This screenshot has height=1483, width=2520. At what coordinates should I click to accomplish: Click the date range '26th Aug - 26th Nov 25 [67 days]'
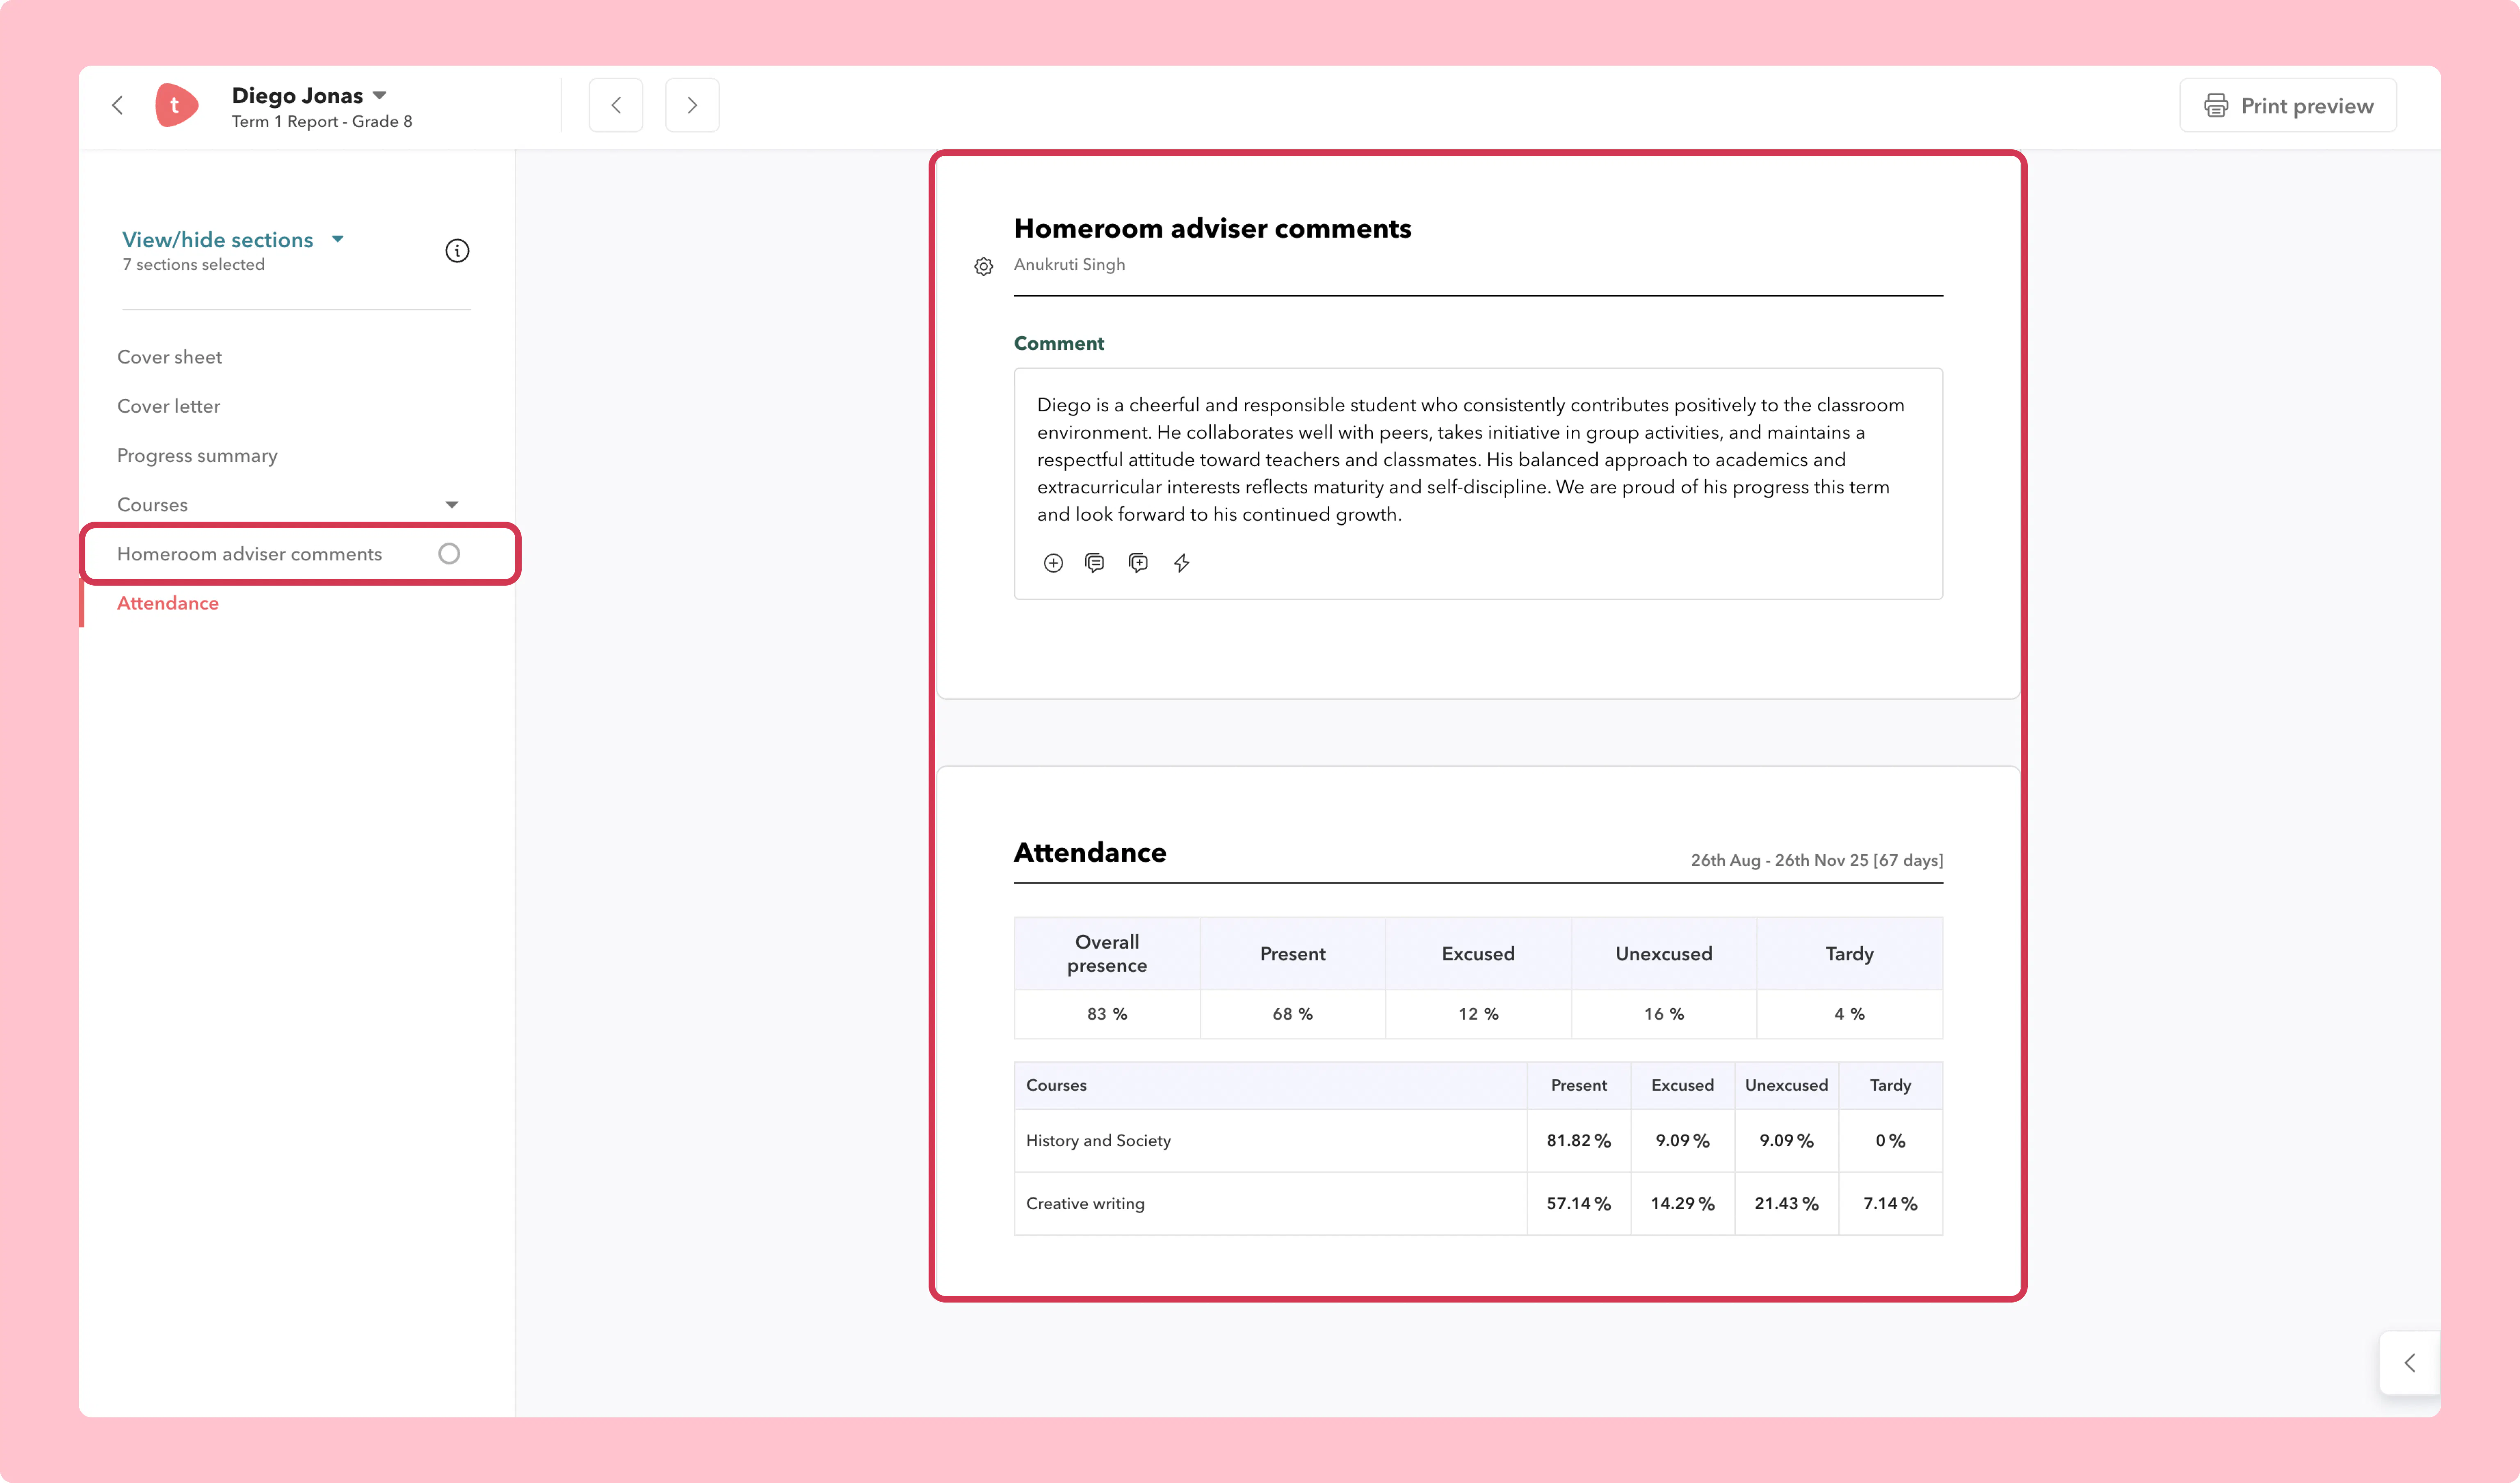click(x=1816, y=861)
